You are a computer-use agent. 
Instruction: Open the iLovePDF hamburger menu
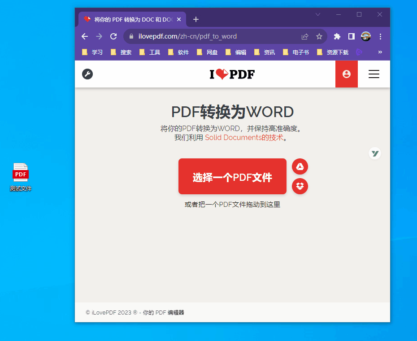374,74
